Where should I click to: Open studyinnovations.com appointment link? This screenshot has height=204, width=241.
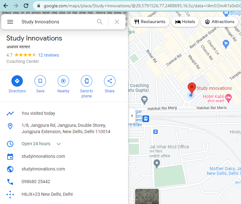[43, 156]
